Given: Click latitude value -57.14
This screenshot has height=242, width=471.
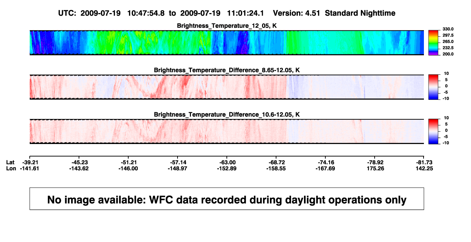Looking at the screenshot, I should tap(178, 162).
